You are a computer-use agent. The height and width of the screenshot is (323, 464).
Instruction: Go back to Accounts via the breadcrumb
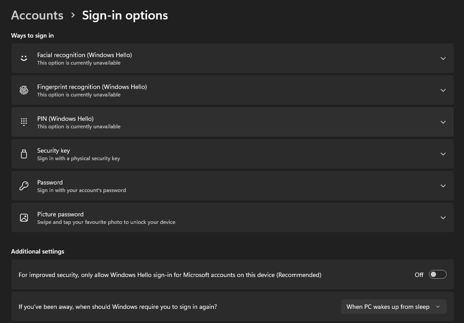pyautogui.click(x=37, y=15)
